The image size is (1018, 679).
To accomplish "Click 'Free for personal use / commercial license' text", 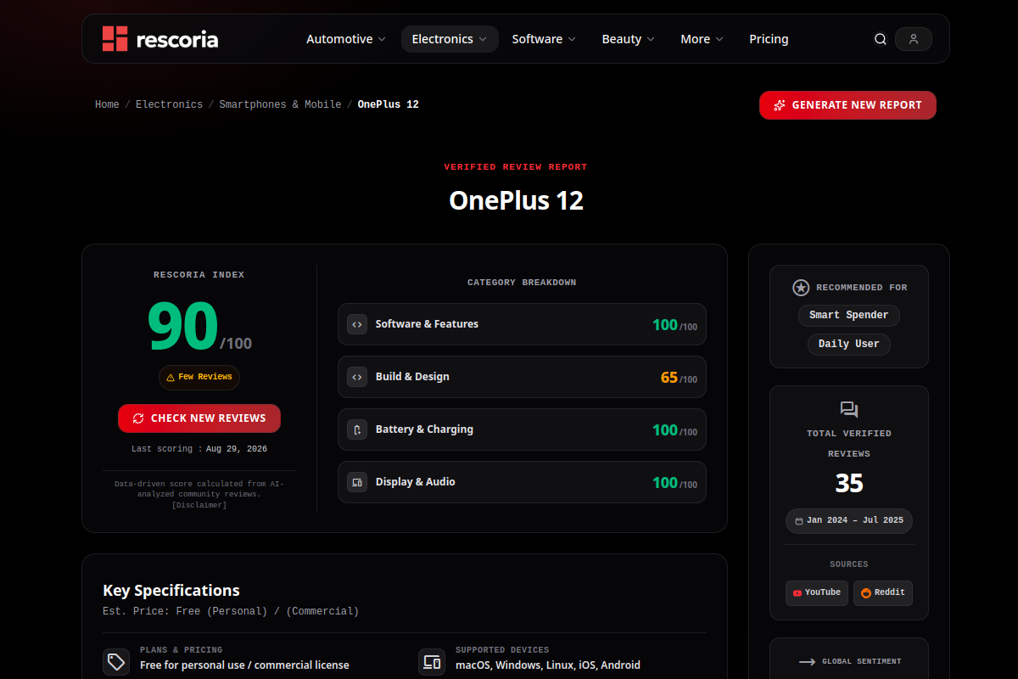I will [x=244, y=665].
